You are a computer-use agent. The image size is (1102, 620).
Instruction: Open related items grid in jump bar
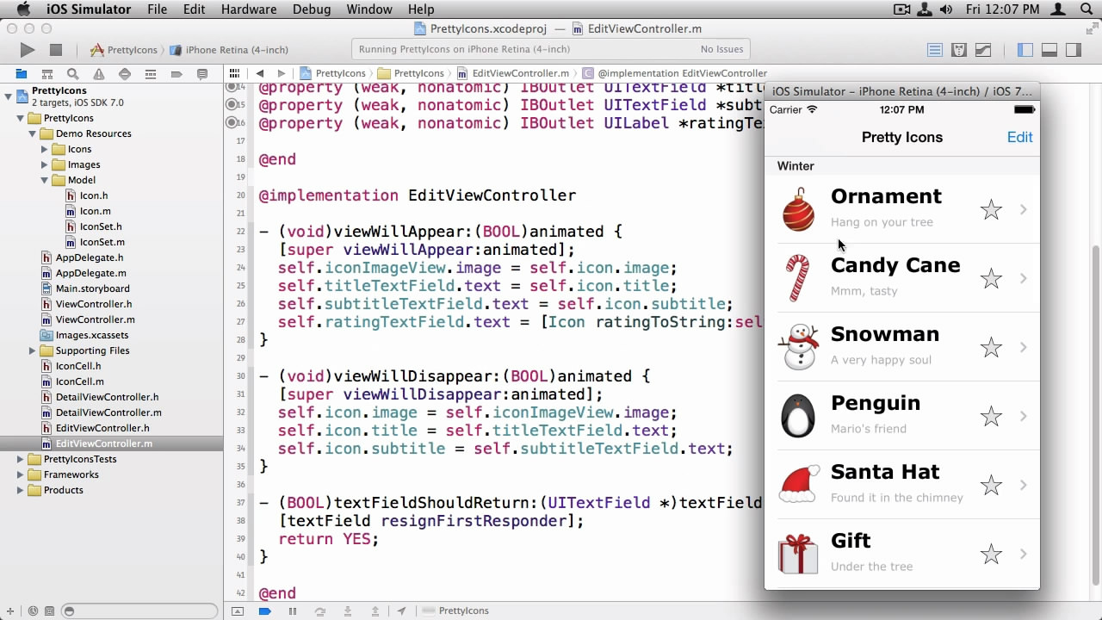click(236, 73)
